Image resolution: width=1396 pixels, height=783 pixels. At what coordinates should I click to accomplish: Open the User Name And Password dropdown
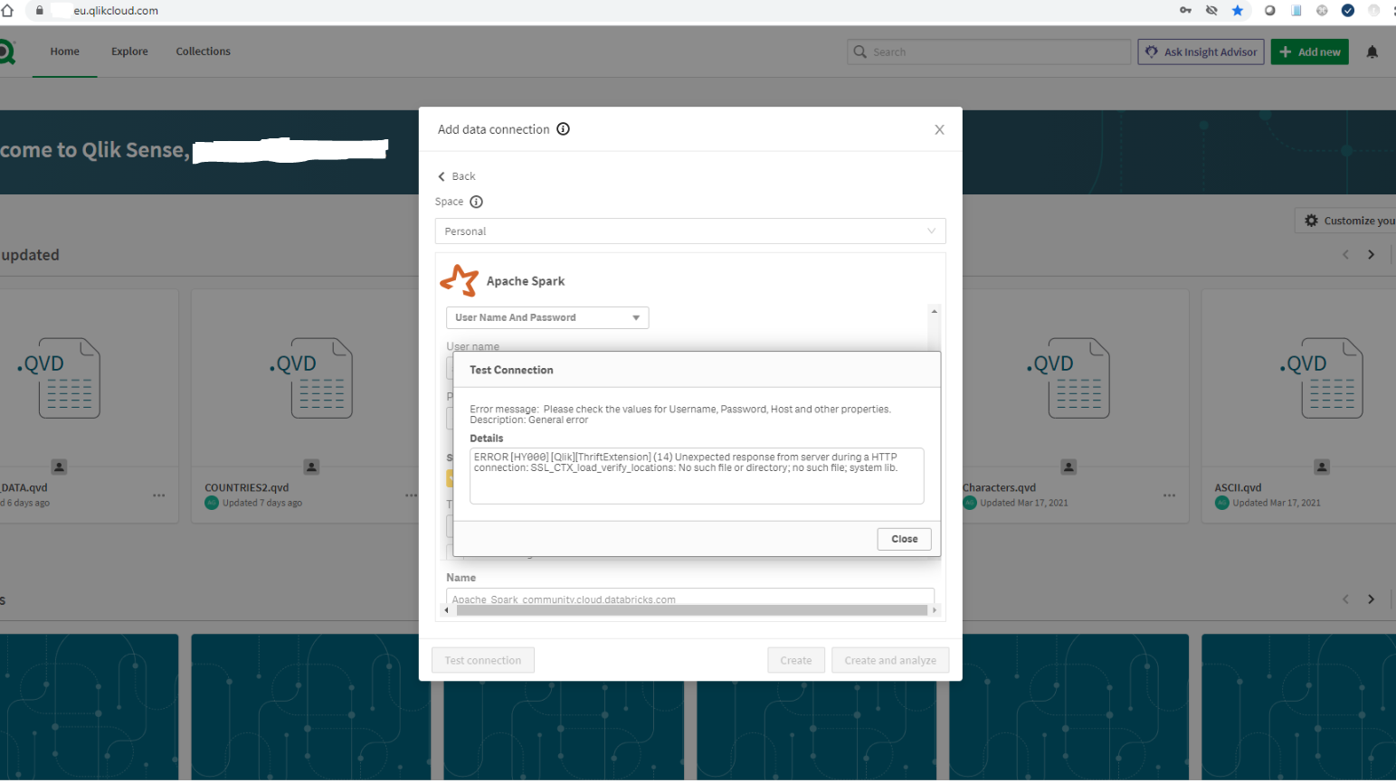tap(547, 317)
